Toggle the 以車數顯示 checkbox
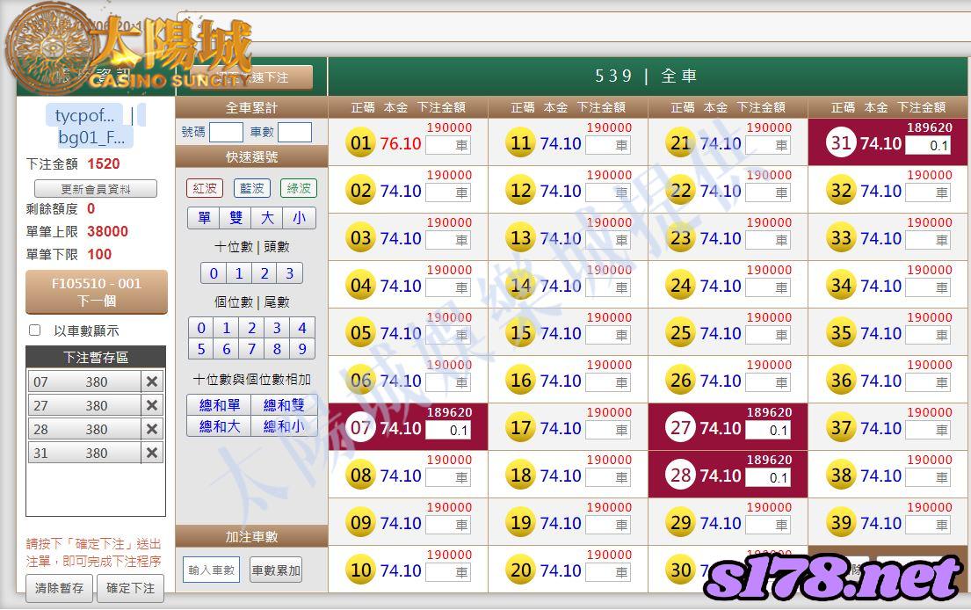 pos(35,330)
